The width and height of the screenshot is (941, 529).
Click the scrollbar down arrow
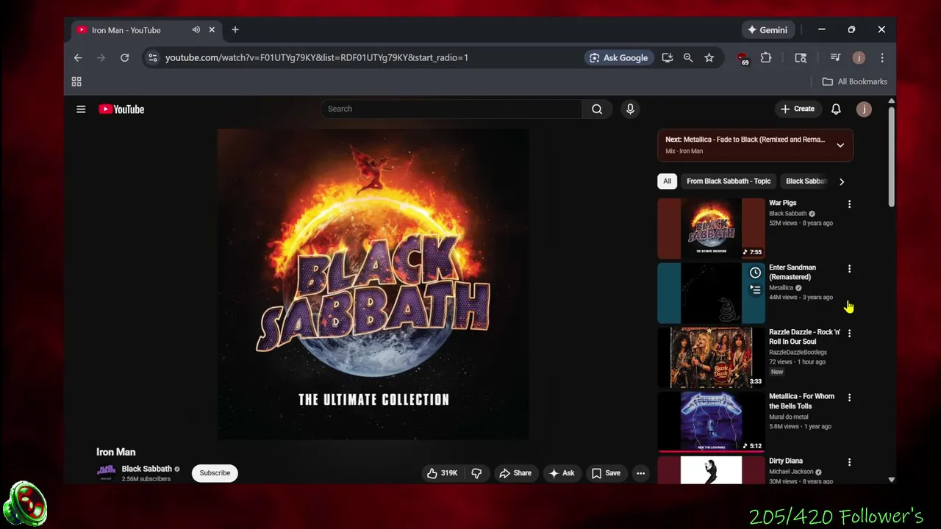click(891, 480)
